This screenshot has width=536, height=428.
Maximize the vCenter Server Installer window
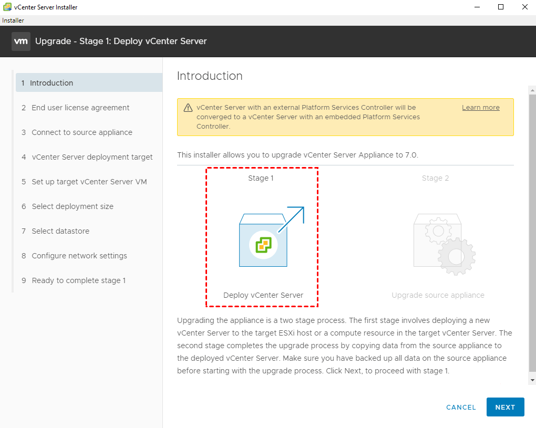501,7
